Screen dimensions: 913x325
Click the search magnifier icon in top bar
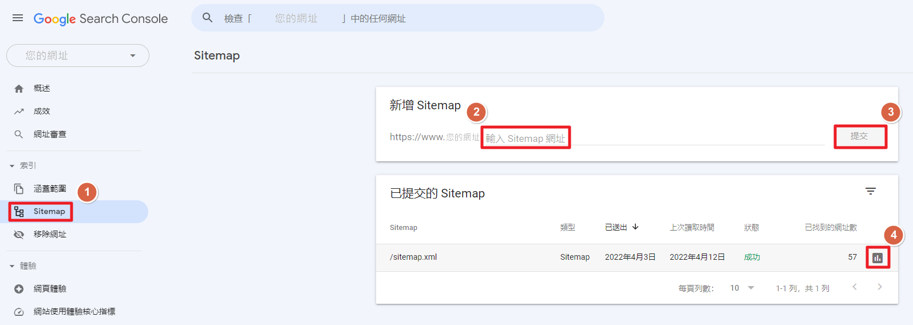[208, 18]
